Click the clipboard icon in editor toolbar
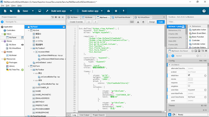Viewport: 209px width, 117px height. pyautogui.click(x=143, y=22)
